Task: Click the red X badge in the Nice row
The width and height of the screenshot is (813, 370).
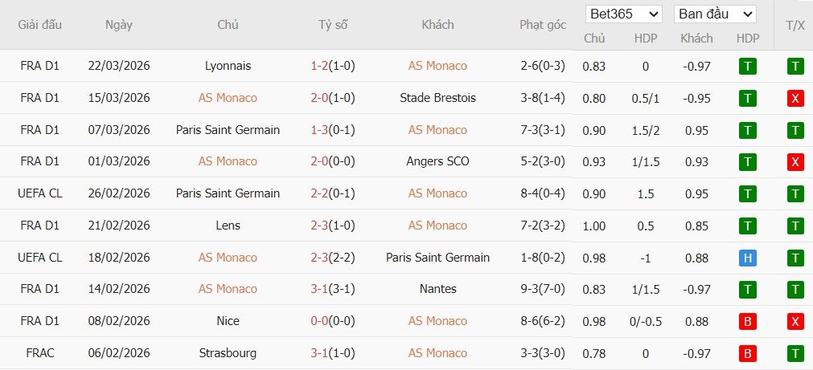Action: pos(795,321)
